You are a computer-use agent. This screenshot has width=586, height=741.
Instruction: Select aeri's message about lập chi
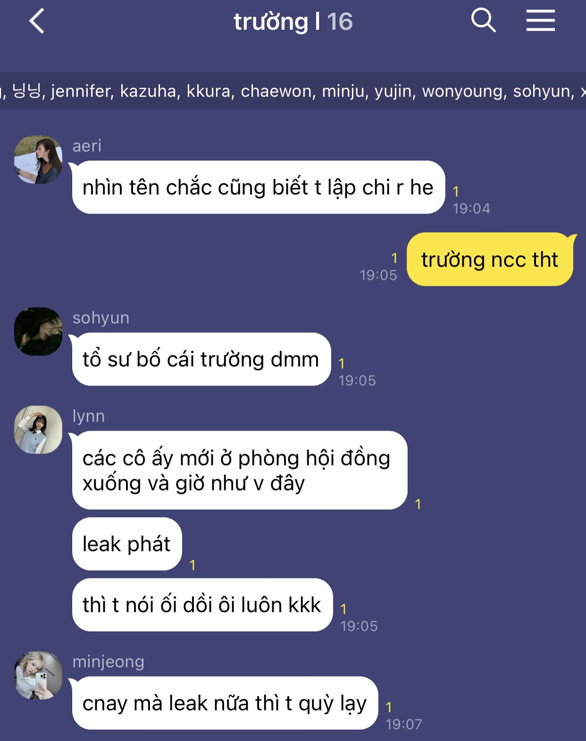pos(258,187)
